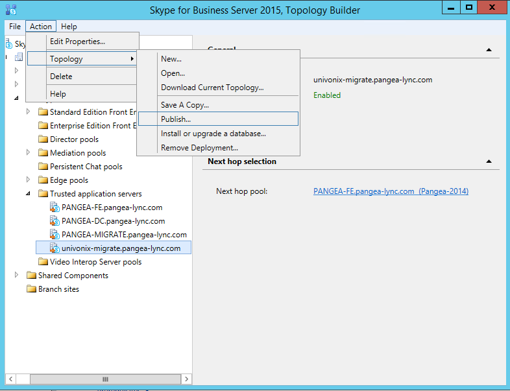Expand the Standard Edition Front End node

28,112
